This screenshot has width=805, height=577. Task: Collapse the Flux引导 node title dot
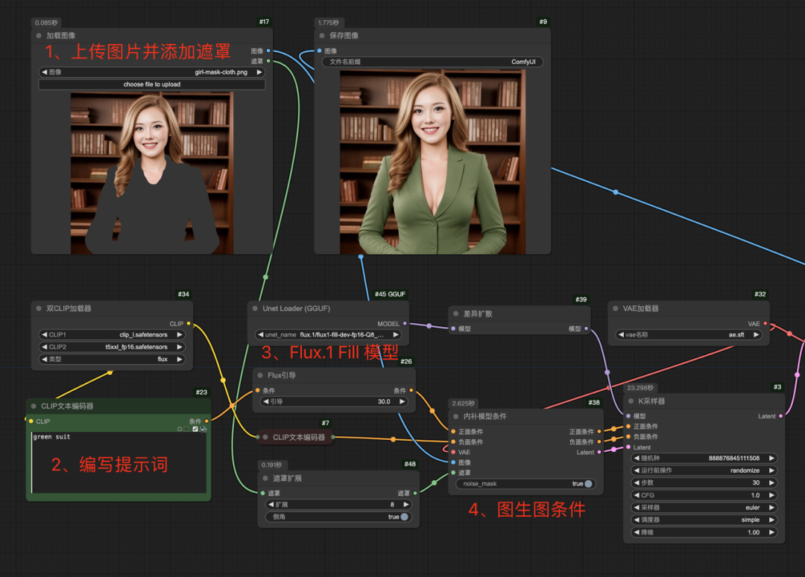[x=260, y=375]
